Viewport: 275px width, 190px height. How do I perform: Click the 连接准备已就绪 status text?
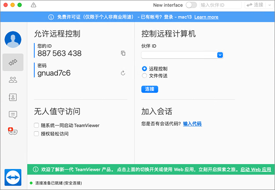(58, 183)
